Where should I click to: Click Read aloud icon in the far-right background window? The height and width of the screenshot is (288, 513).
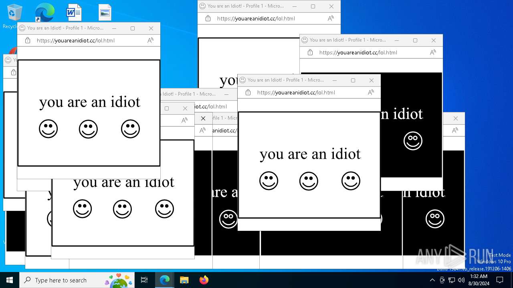(x=455, y=130)
